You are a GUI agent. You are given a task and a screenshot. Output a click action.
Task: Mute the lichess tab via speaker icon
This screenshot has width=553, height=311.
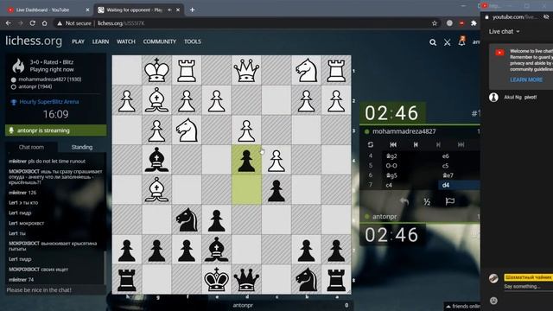tap(169, 10)
